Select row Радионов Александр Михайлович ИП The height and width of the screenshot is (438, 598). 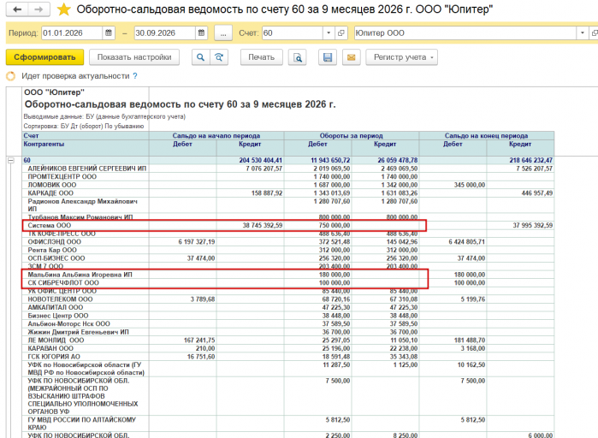click(82, 204)
